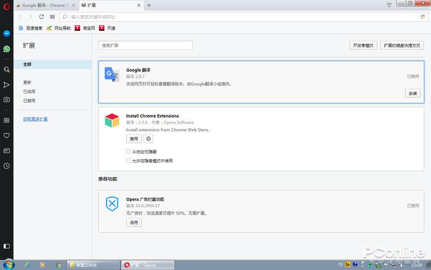Close the Google 翻译 tab

tap(73, 5)
